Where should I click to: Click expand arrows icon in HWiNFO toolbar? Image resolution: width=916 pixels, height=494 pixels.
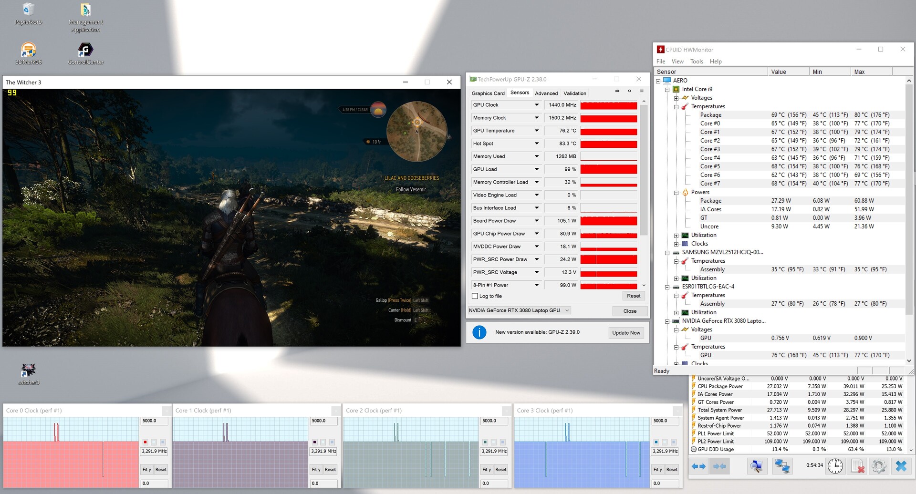(698, 466)
